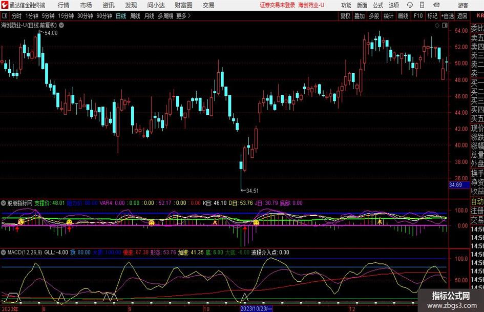The width and height of the screenshot is (484, 312).
Task: Select the 月线 monthly period tab
Action: [x=149, y=16]
